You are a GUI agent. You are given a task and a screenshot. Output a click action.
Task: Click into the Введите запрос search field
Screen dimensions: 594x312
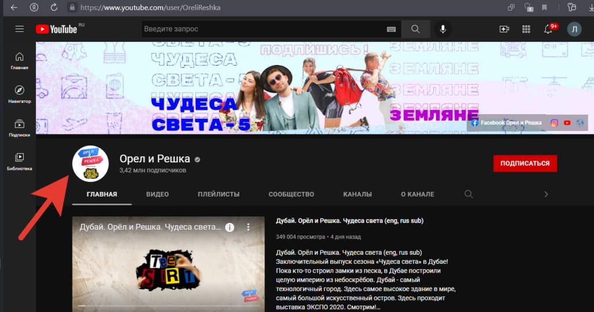pos(261,29)
